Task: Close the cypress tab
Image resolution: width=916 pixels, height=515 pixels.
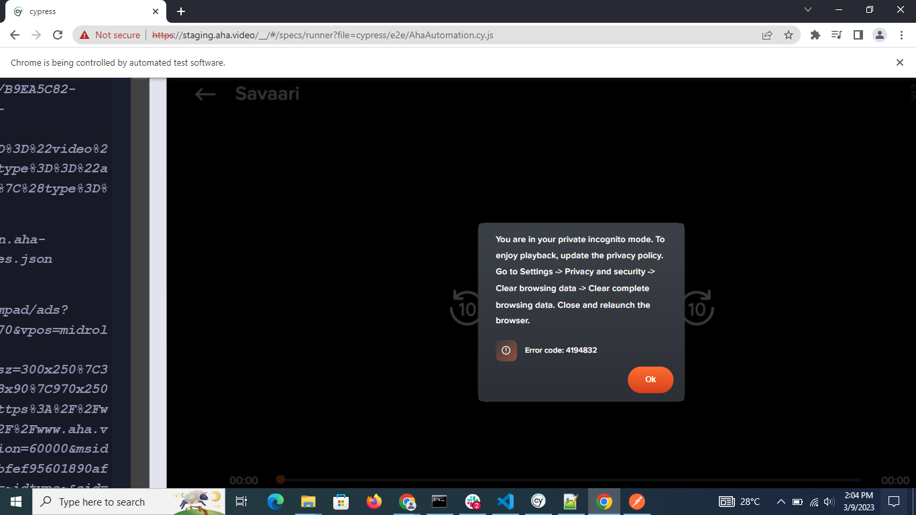Action: (x=156, y=11)
